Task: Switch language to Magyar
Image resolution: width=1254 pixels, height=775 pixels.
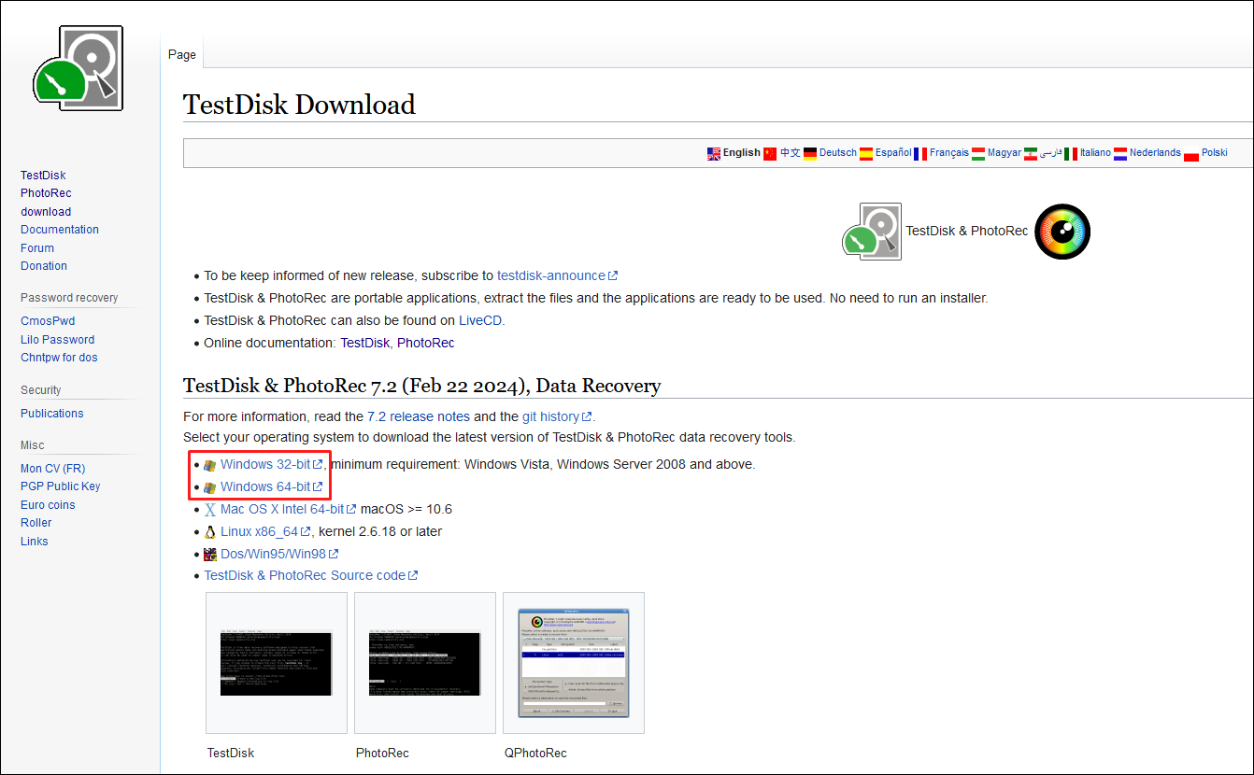Action: coord(1005,153)
